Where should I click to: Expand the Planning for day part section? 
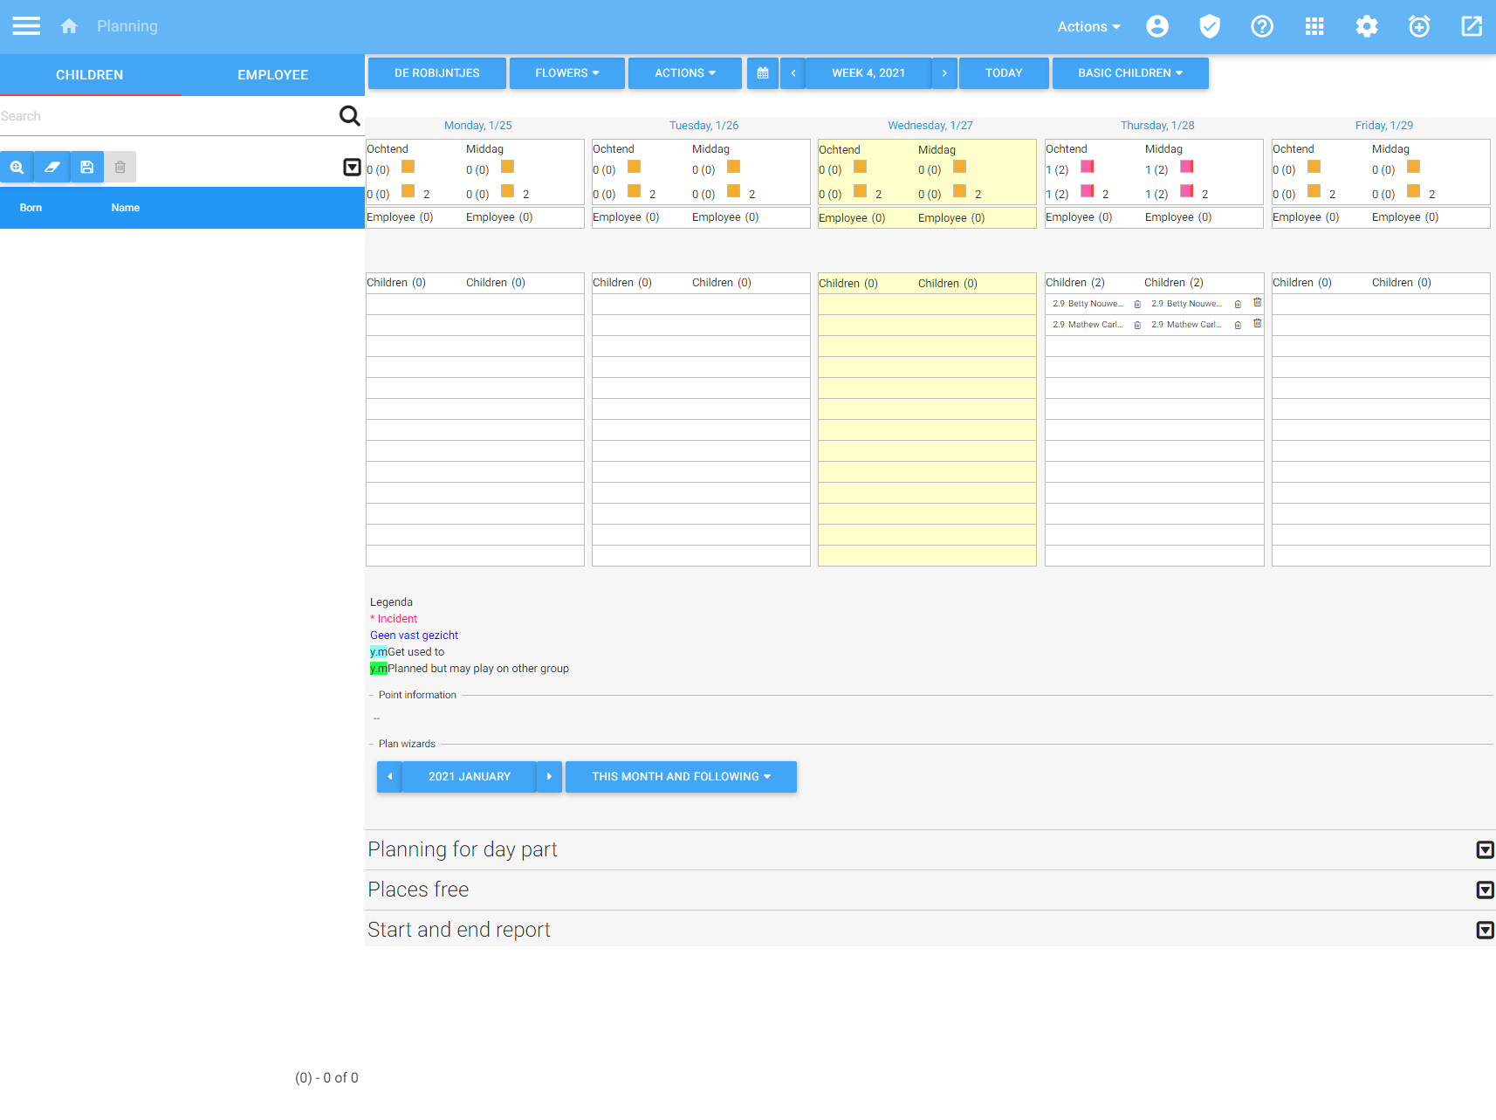click(1485, 849)
